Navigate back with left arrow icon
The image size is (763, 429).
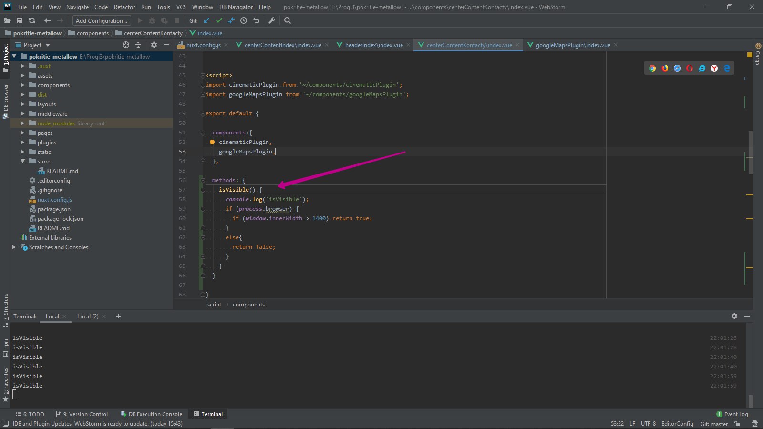tap(47, 20)
